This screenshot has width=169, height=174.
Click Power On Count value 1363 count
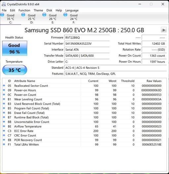tap(154, 55)
